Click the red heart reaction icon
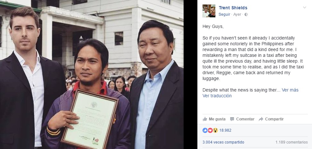This screenshot has width=312, height=149. [210, 130]
